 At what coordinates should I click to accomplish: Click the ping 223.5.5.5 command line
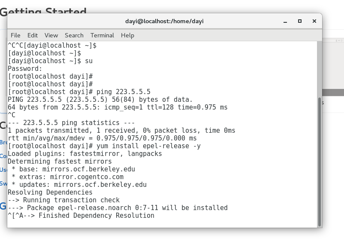tap(79, 91)
